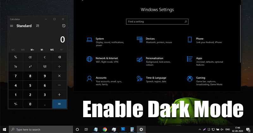Open Photoshop from the taskbar
The width and height of the screenshot is (253, 133).
coord(123,130)
